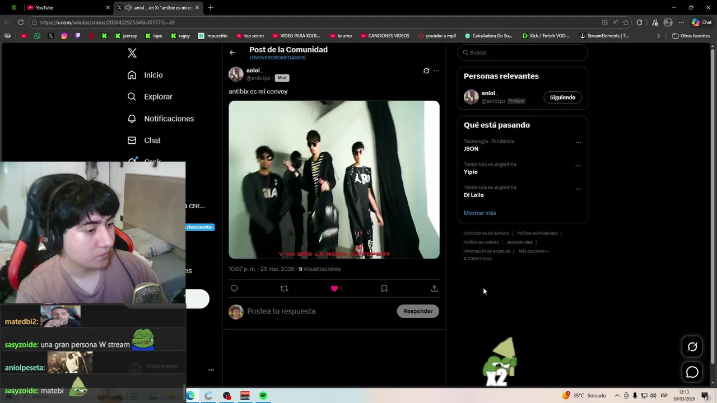Click the browser address bar URL
717x403 pixels.
[107, 22]
